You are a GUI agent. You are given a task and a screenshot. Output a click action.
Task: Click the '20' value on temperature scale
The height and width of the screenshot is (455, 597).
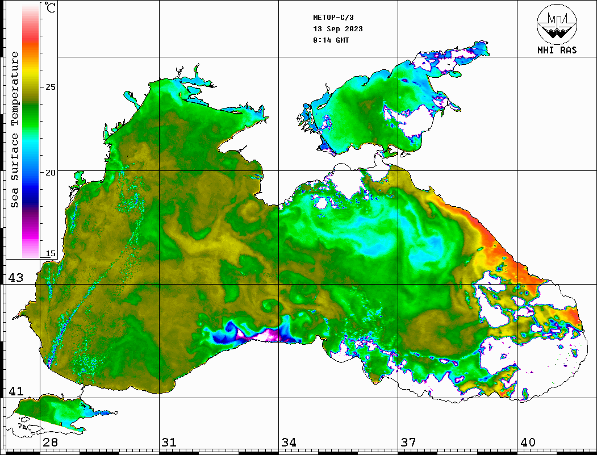point(50,173)
